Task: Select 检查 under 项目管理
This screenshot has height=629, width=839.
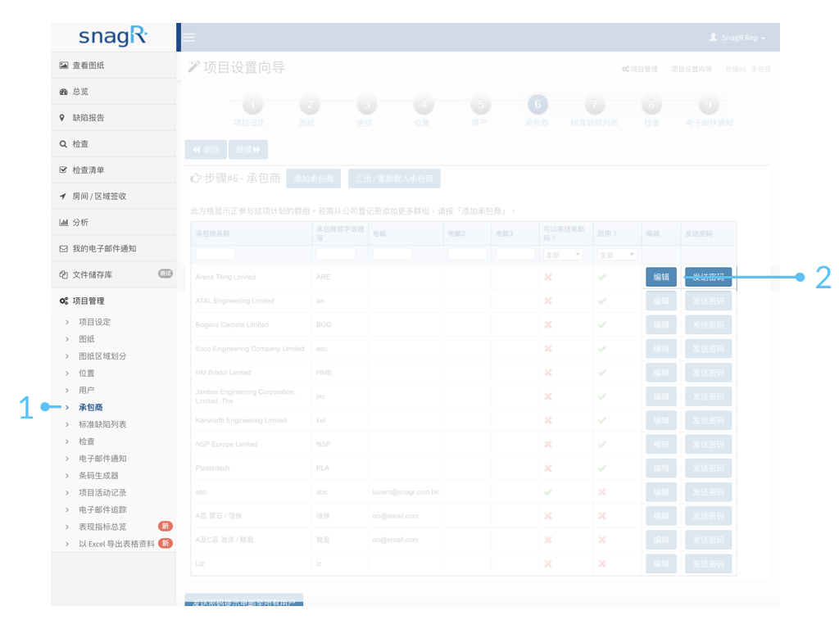Action: [x=87, y=441]
